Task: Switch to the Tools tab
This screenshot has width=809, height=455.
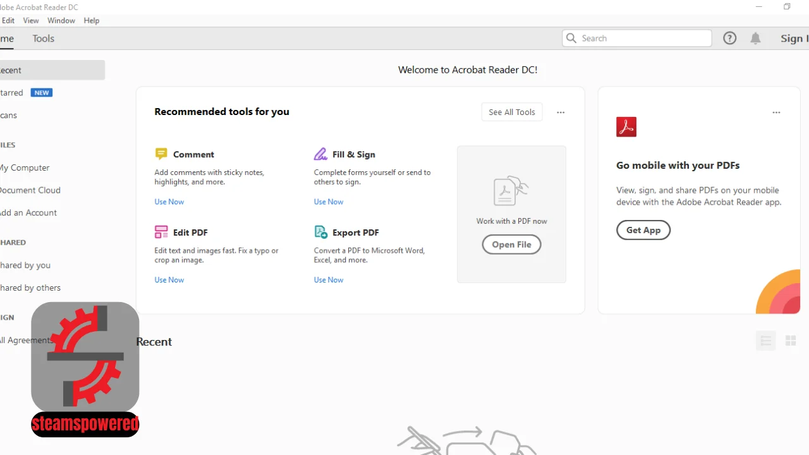Action: (x=44, y=39)
